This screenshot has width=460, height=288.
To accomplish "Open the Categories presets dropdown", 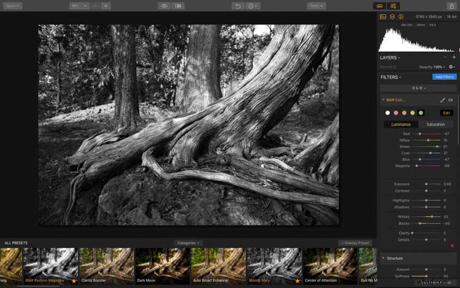I will coord(188,243).
